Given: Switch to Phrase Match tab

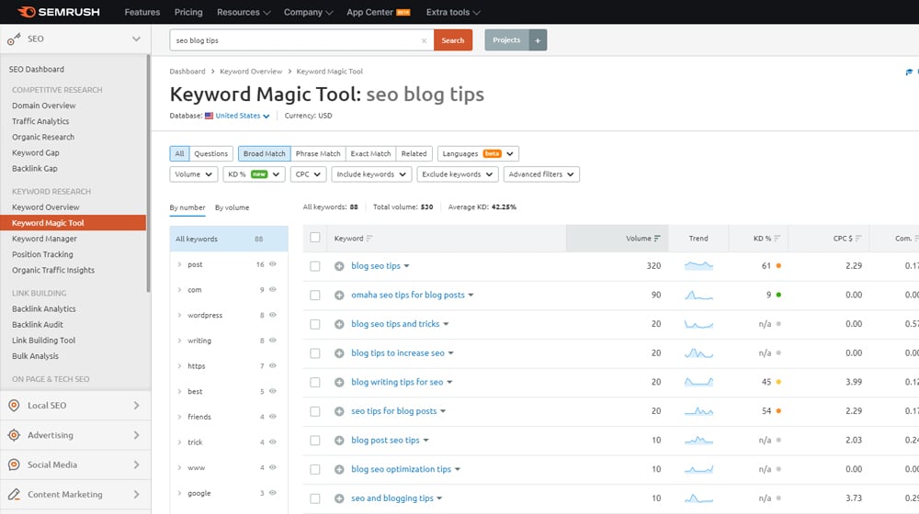Looking at the screenshot, I should [x=318, y=153].
